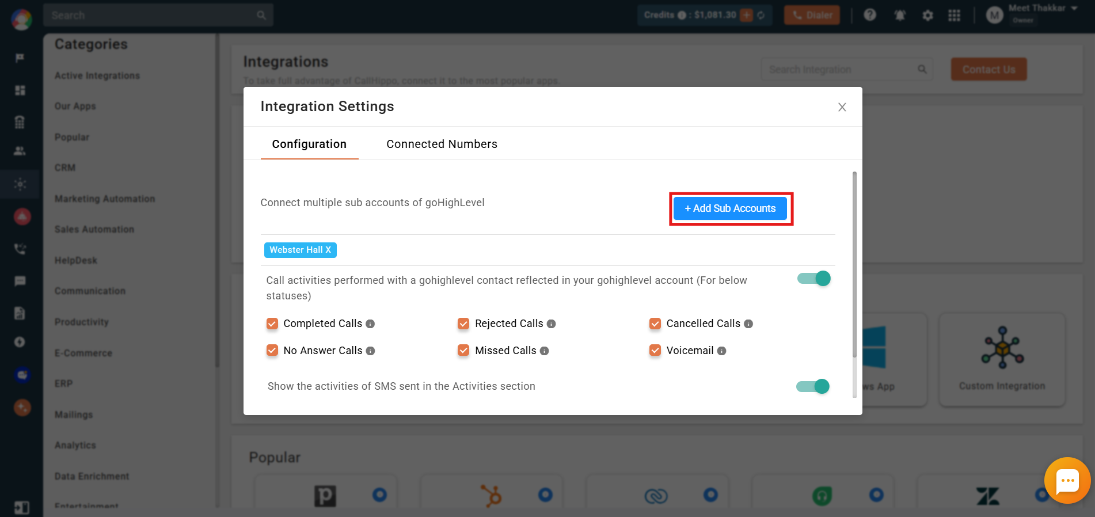
Task: Open the users icon in the sidebar
Action: (20, 151)
